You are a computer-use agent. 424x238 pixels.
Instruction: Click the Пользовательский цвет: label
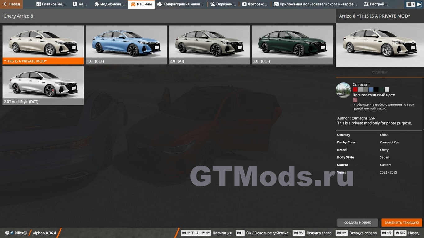pyautogui.click(x=374, y=95)
